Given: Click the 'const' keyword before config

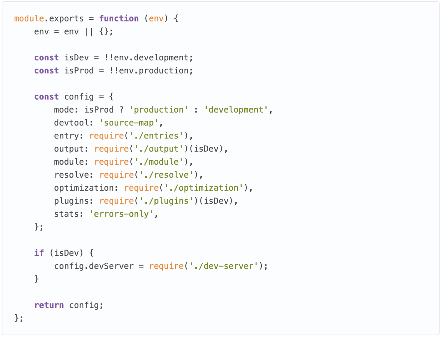Looking at the screenshot, I should point(46,97).
